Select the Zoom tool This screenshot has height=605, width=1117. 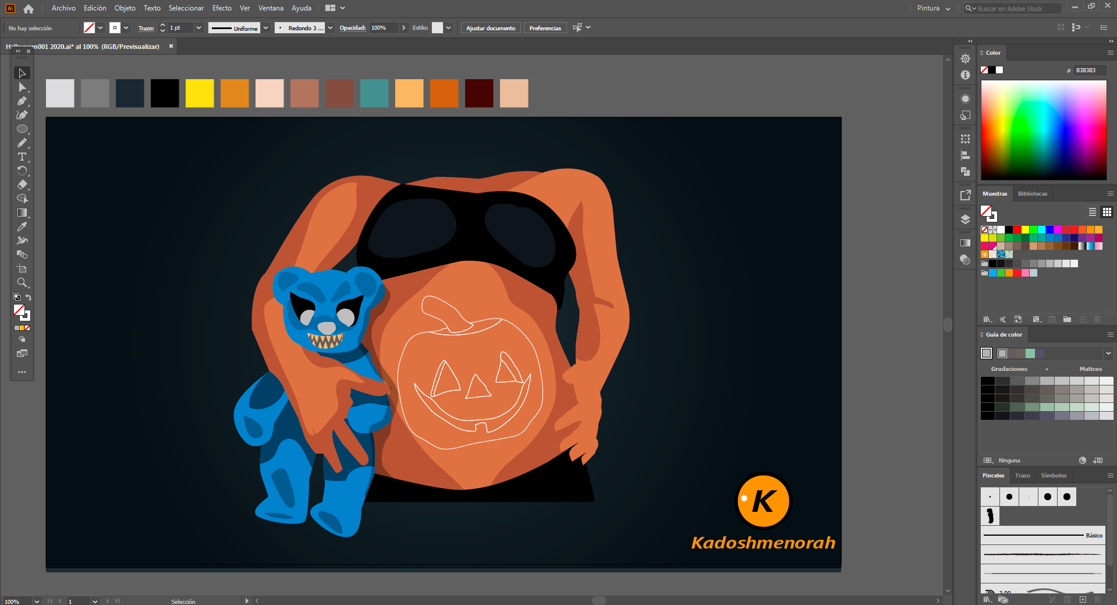coord(22,282)
